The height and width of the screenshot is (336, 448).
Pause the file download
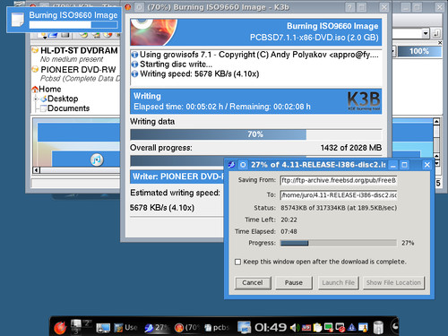point(294,283)
